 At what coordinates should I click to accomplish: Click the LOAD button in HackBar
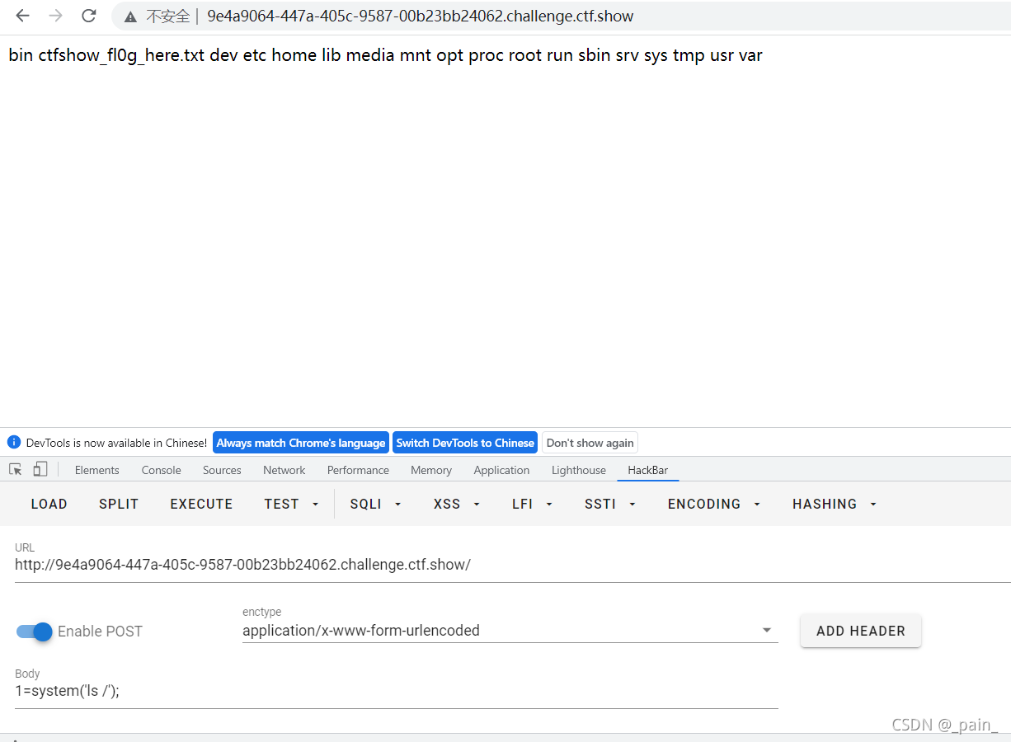[x=49, y=504]
